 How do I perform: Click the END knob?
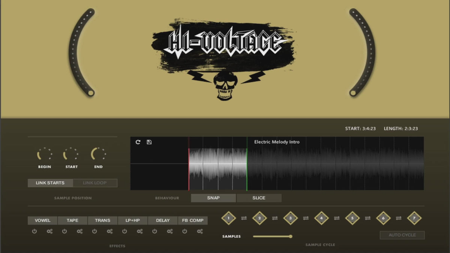(x=98, y=154)
